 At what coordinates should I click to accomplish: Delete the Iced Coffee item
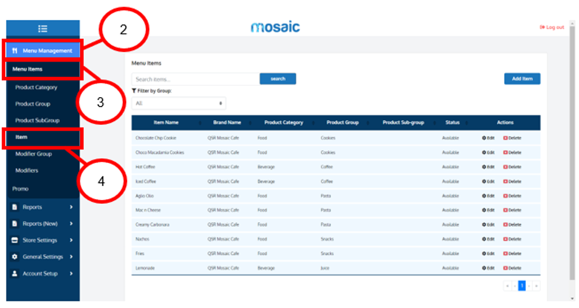coord(512,181)
